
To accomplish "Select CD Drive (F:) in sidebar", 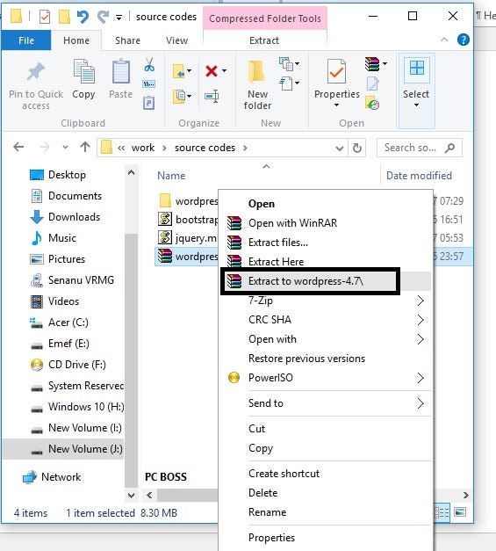I will pyautogui.click(x=68, y=365).
